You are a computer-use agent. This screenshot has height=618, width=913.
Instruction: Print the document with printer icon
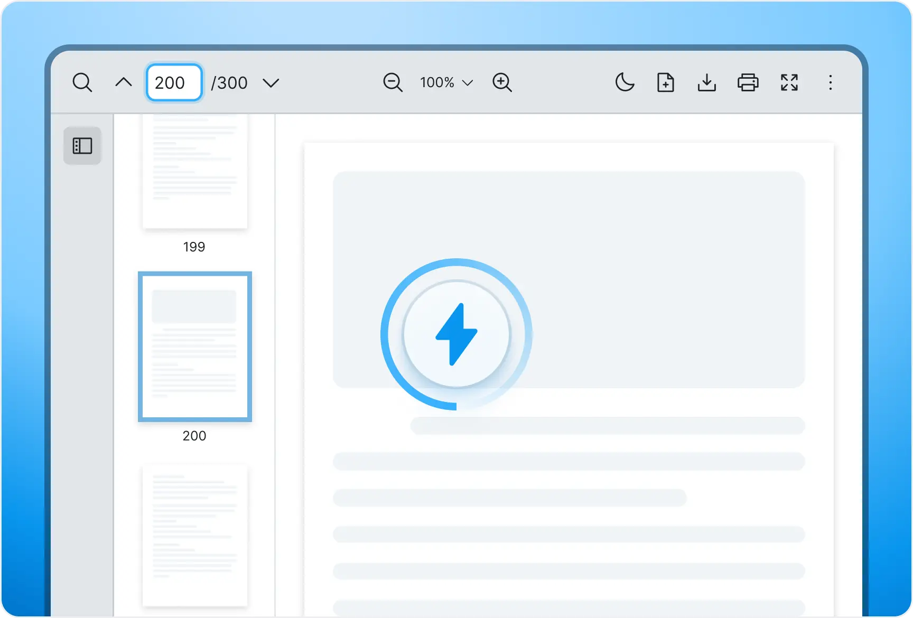[x=748, y=82]
